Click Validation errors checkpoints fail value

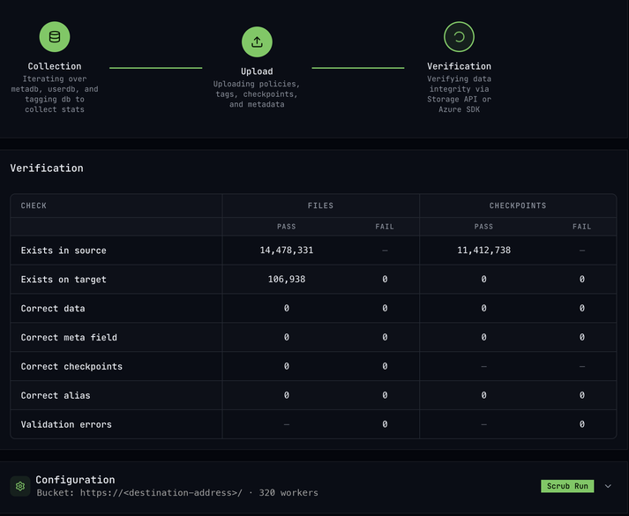[581, 424]
